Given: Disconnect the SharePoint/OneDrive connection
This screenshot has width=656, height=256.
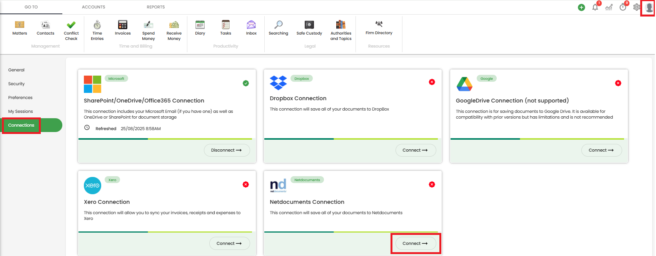Looking at the screenshot, I should [227, 150].
